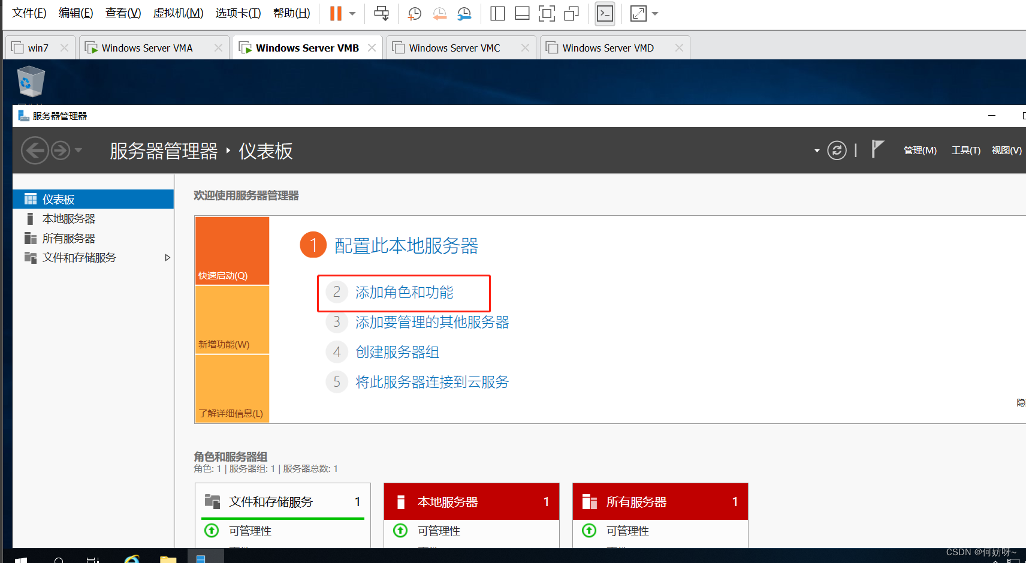1026x563 pixels.
Task: Open the 所有服务器 tile header
Action: [x=660, y=501]
